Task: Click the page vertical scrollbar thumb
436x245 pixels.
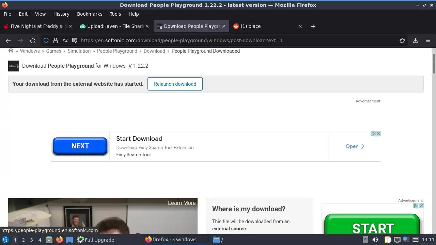Action: pos(434,63)
